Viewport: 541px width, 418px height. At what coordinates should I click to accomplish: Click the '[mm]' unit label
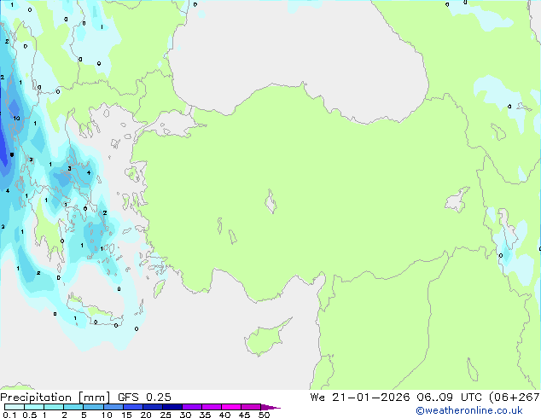pos(94,398)
